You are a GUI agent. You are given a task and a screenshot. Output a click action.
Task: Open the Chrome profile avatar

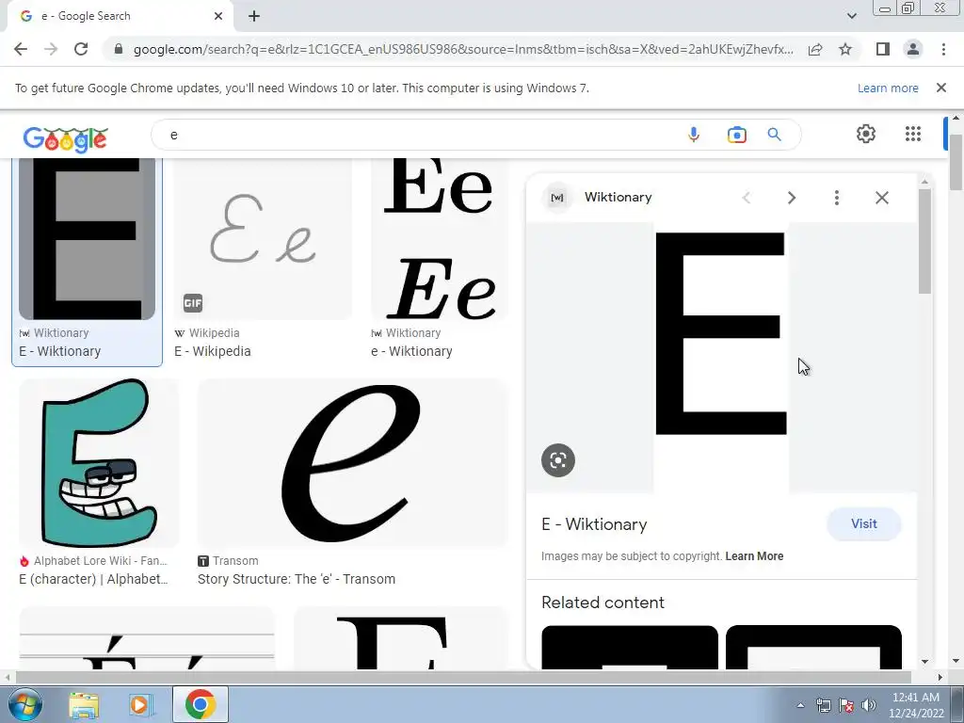tap(913, 49)
